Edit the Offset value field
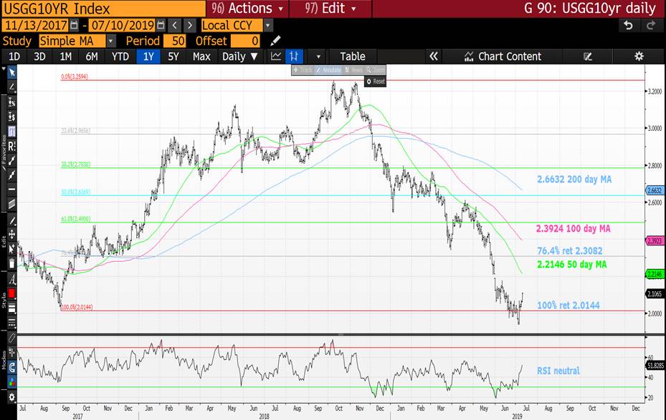The image size is (666, 420). tap(245, 41)
